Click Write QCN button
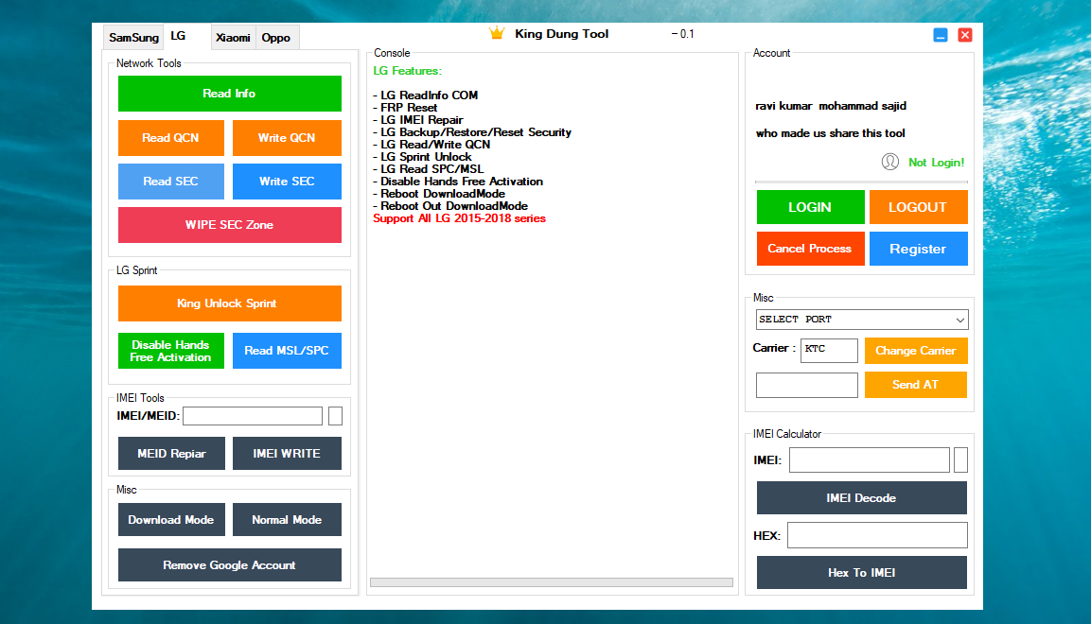The image size is (1091, 624). tap(287, 138)
